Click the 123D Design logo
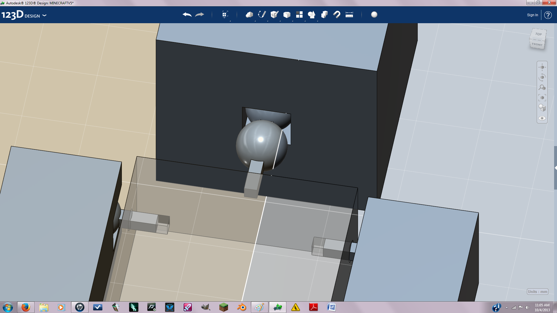Screen dimensions: 557x313 point(21,15)
